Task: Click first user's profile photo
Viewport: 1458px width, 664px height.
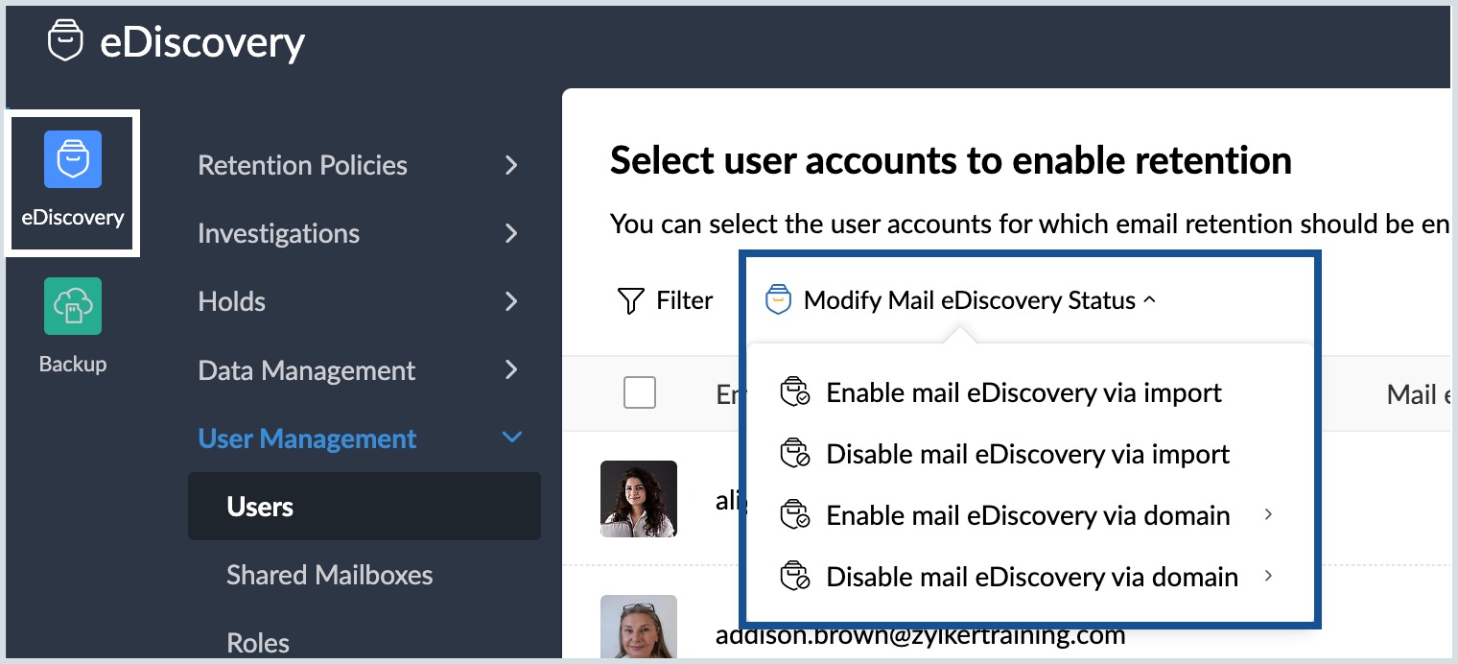Action: tap(639, 498)
